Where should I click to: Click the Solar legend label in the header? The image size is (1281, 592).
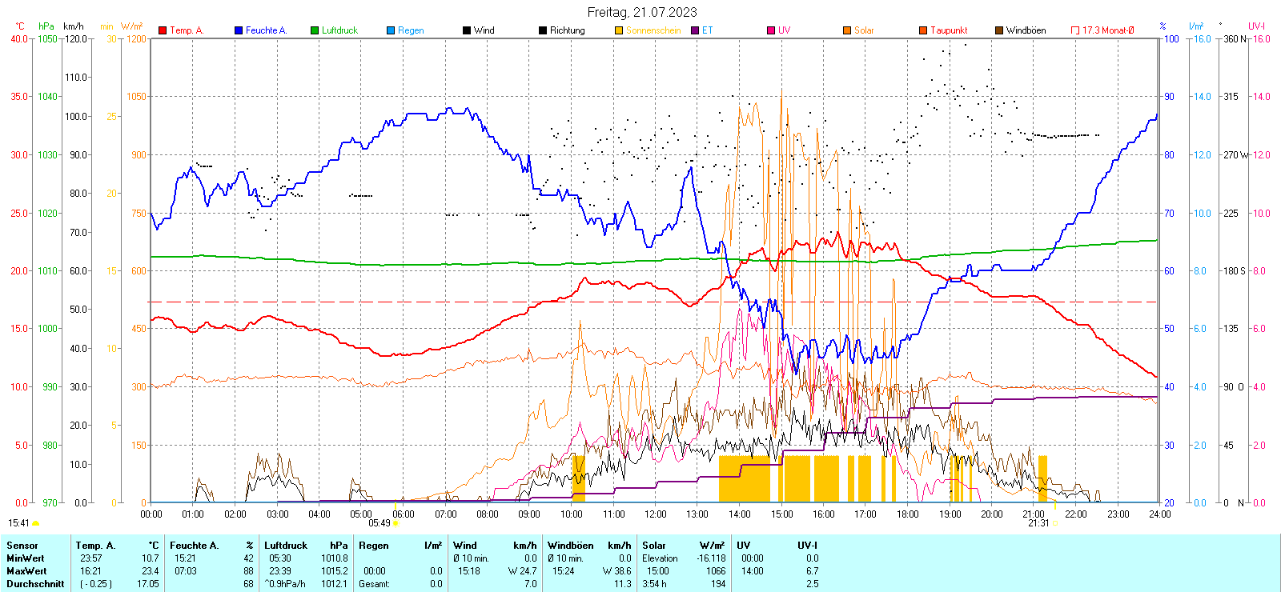pyautogui.click(x=864, y=30)
